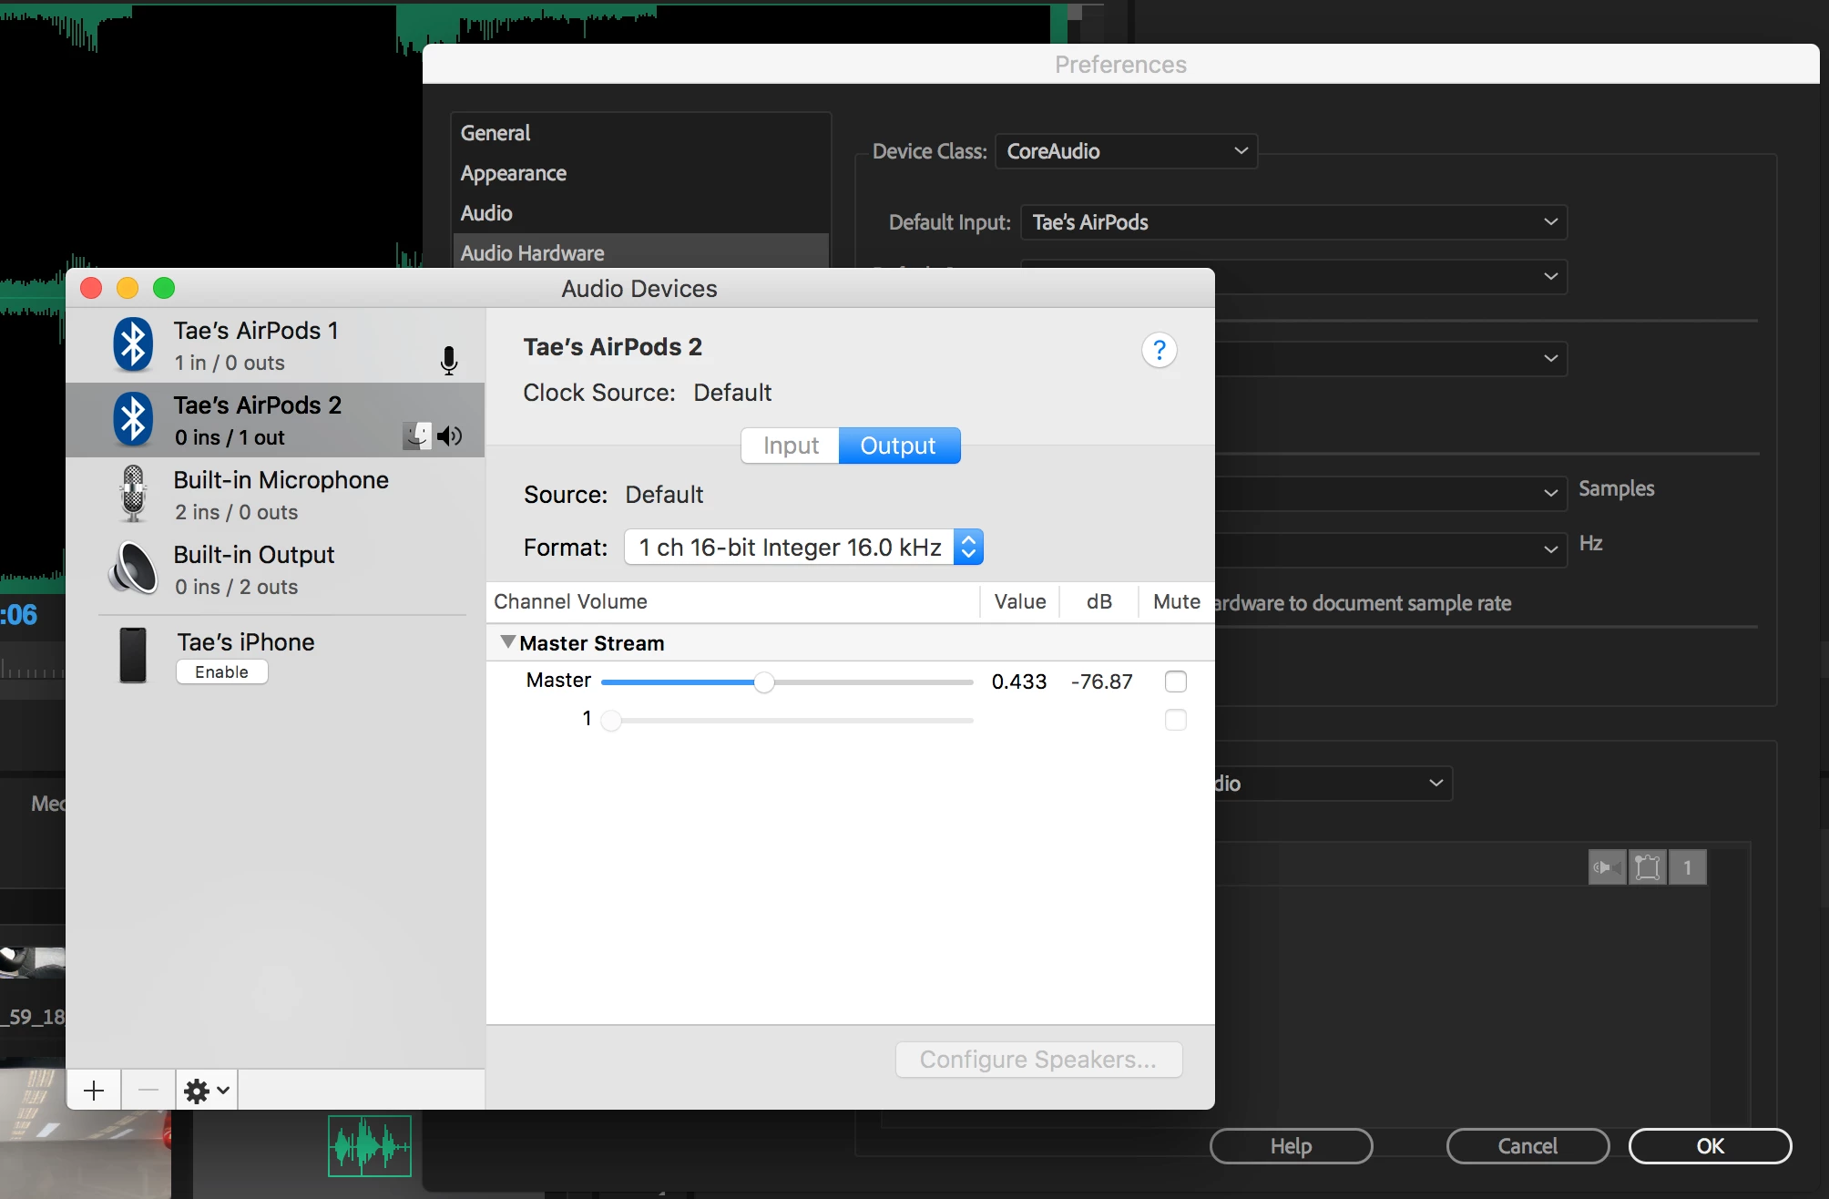This screenshot has width=1829, height=1199.
Task: Open the Default Input dropdown
Action: [x=1293, y=222]
